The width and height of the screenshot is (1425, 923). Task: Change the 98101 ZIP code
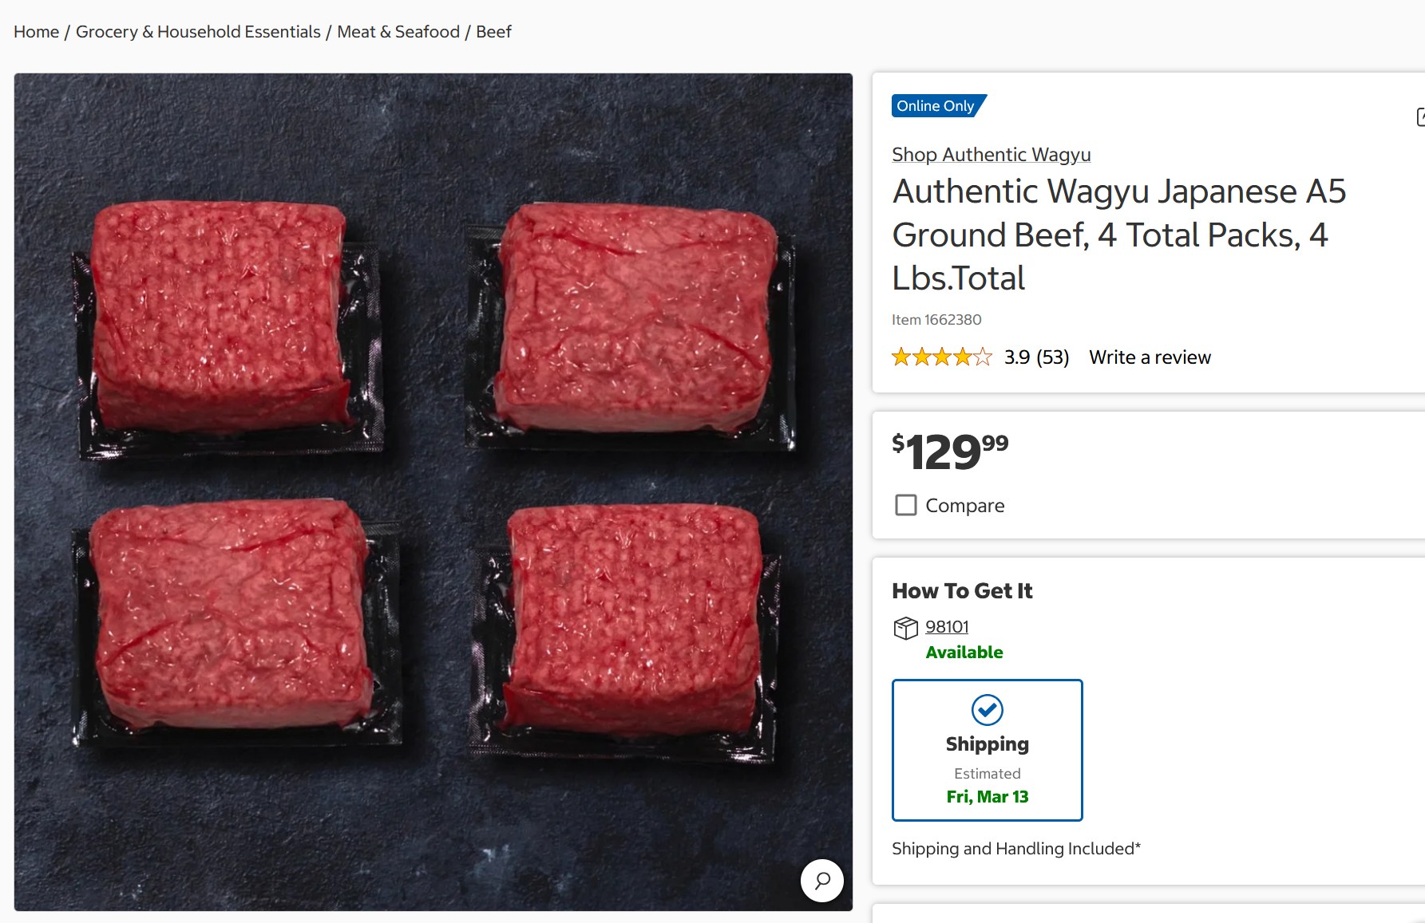[x=947, y=627]
